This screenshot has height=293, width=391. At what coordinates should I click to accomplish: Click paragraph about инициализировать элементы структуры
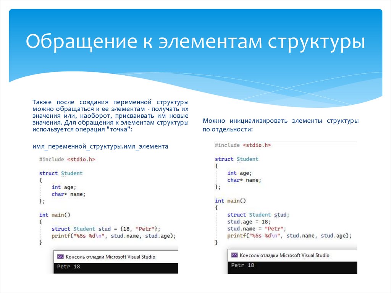(x=281, y=124)
